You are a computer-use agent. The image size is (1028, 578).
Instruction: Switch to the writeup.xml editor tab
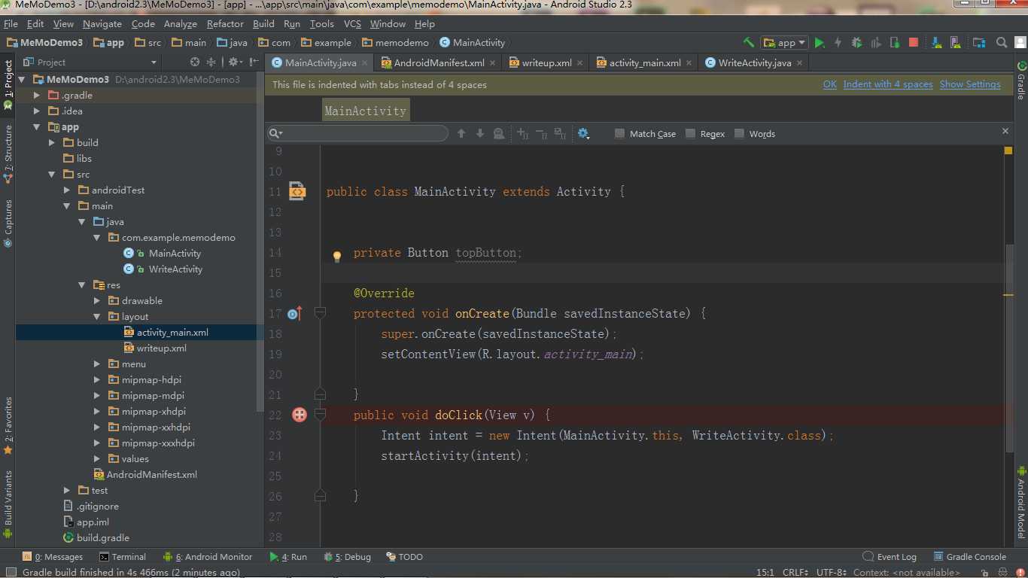(546, 62)
